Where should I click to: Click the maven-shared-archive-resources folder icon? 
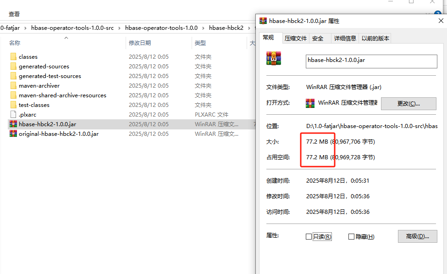tap(13, 95)
